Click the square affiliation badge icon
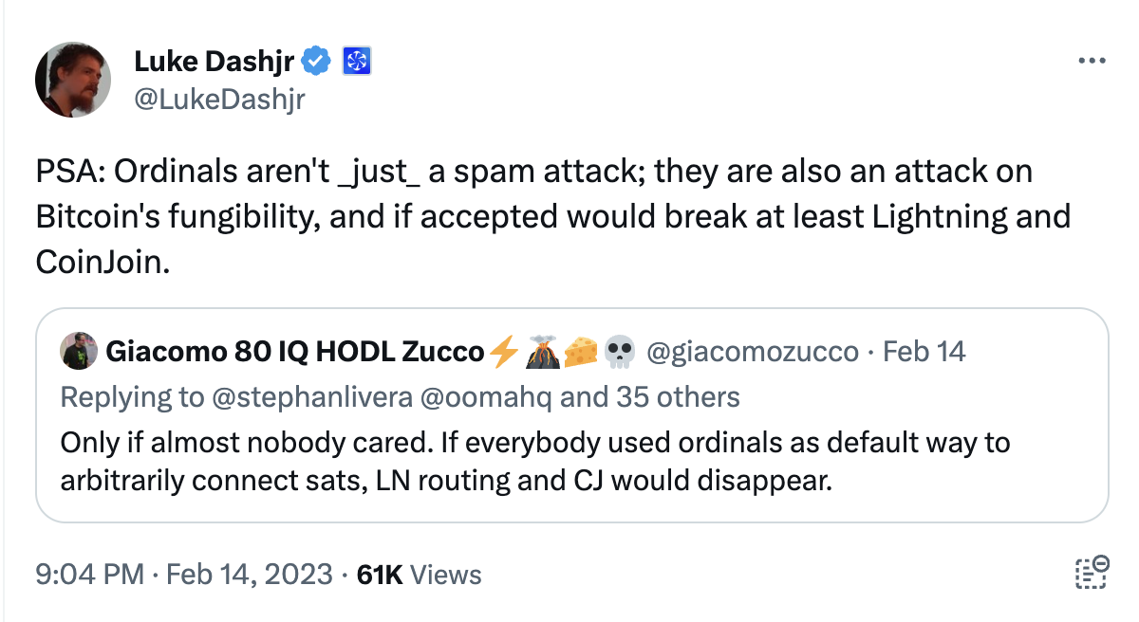 coord(356,63)
